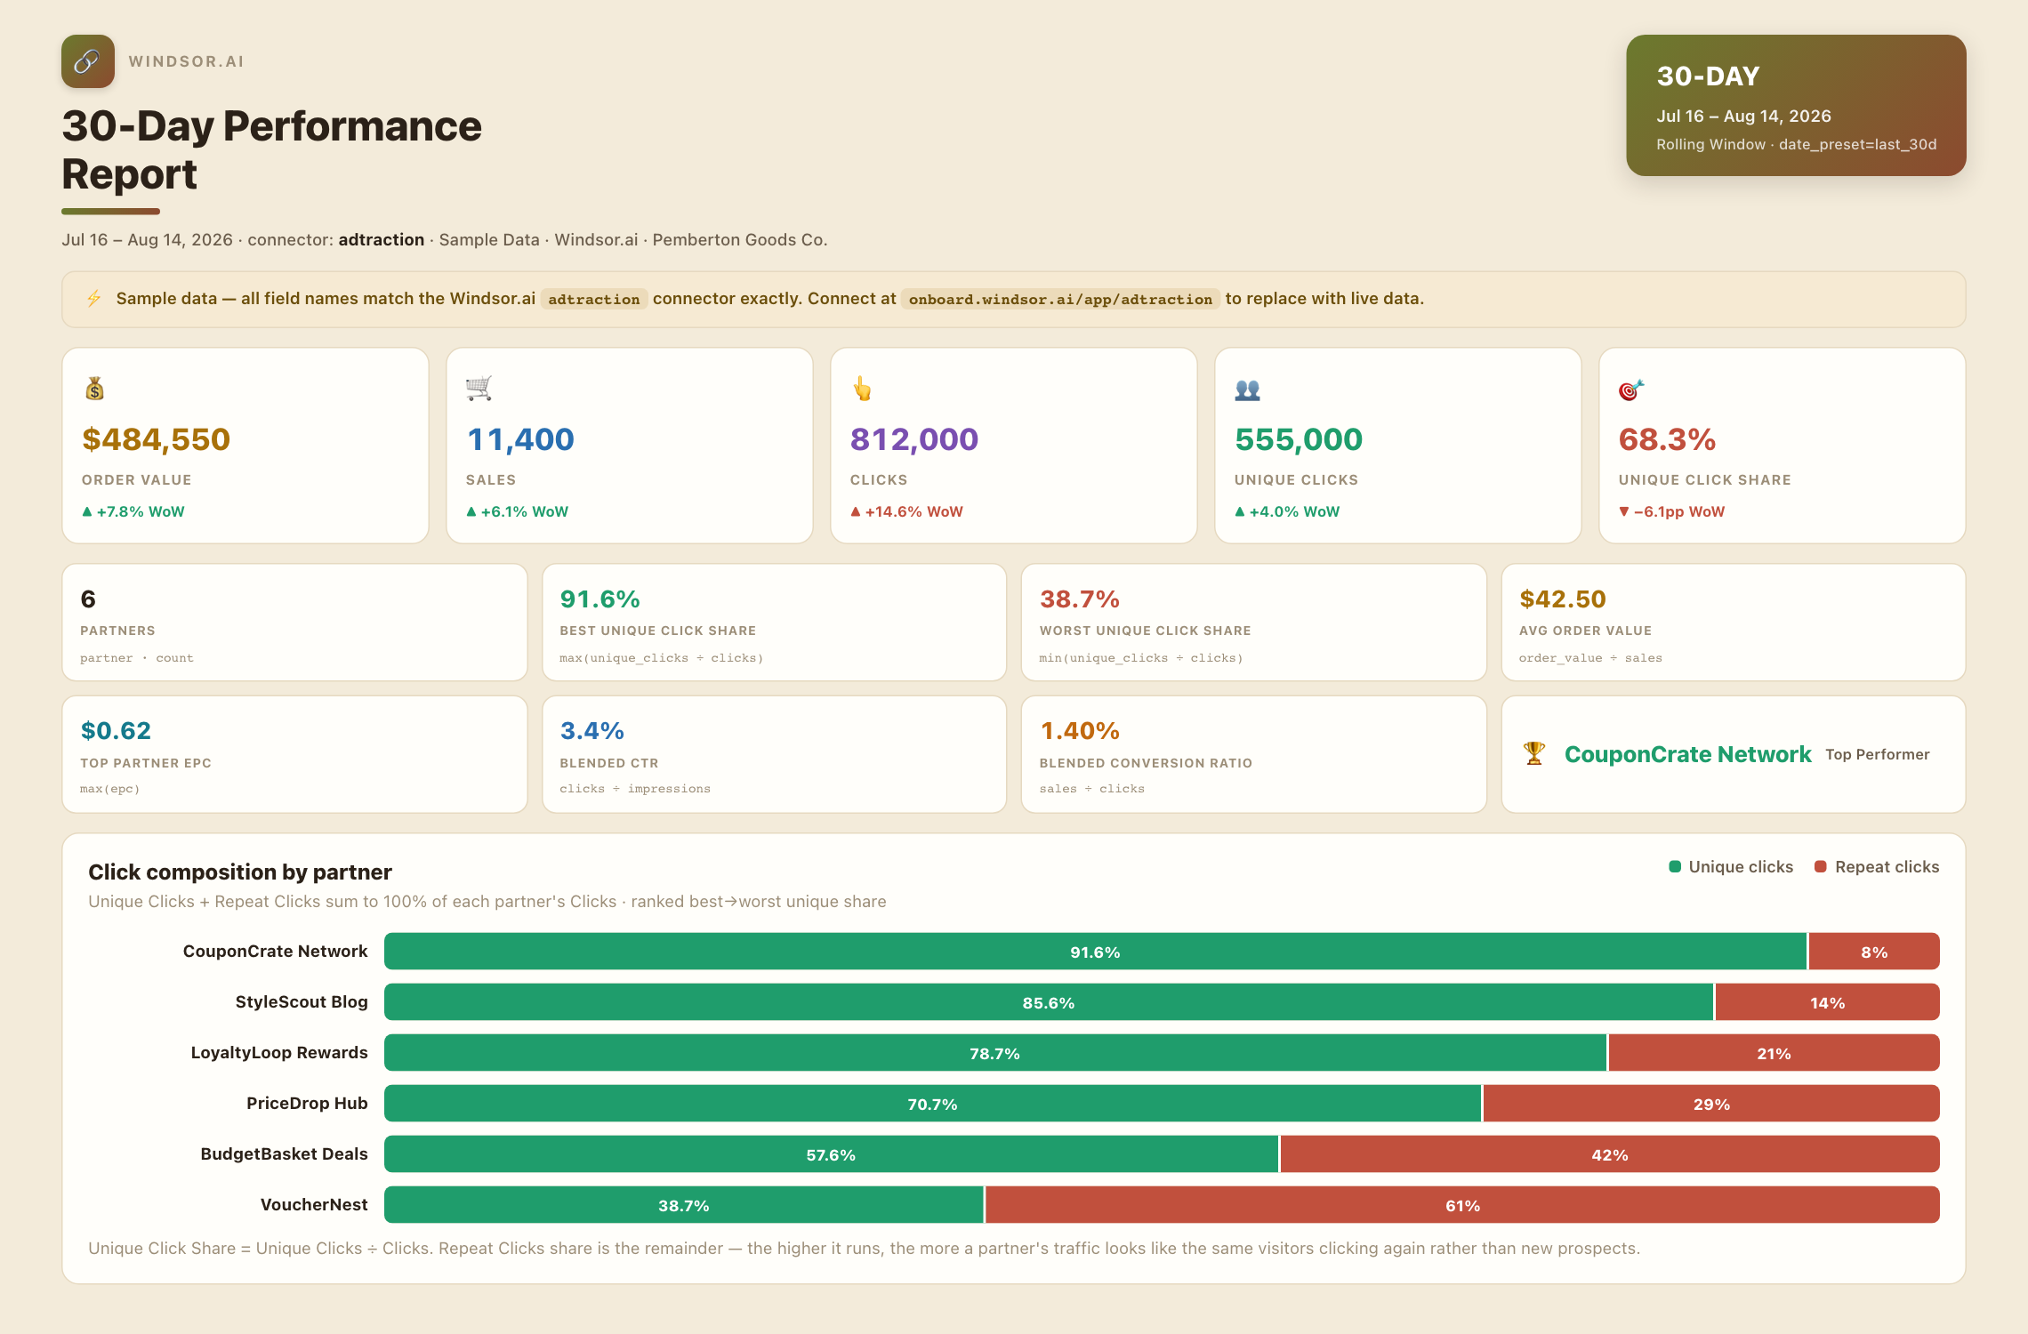This screenshot has width=2028, height=1334.
Task: Click the people icon on Unique Clicks card
Action: [1247, 390]
